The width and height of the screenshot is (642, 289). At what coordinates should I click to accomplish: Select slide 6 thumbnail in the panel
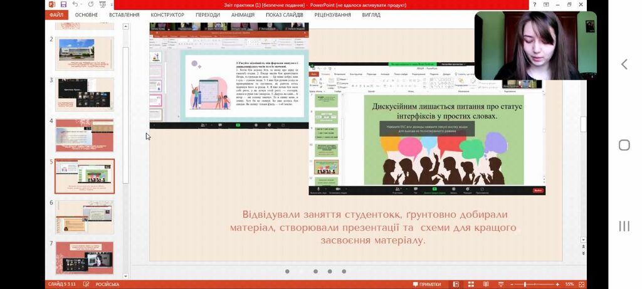(x=85, y=217)
